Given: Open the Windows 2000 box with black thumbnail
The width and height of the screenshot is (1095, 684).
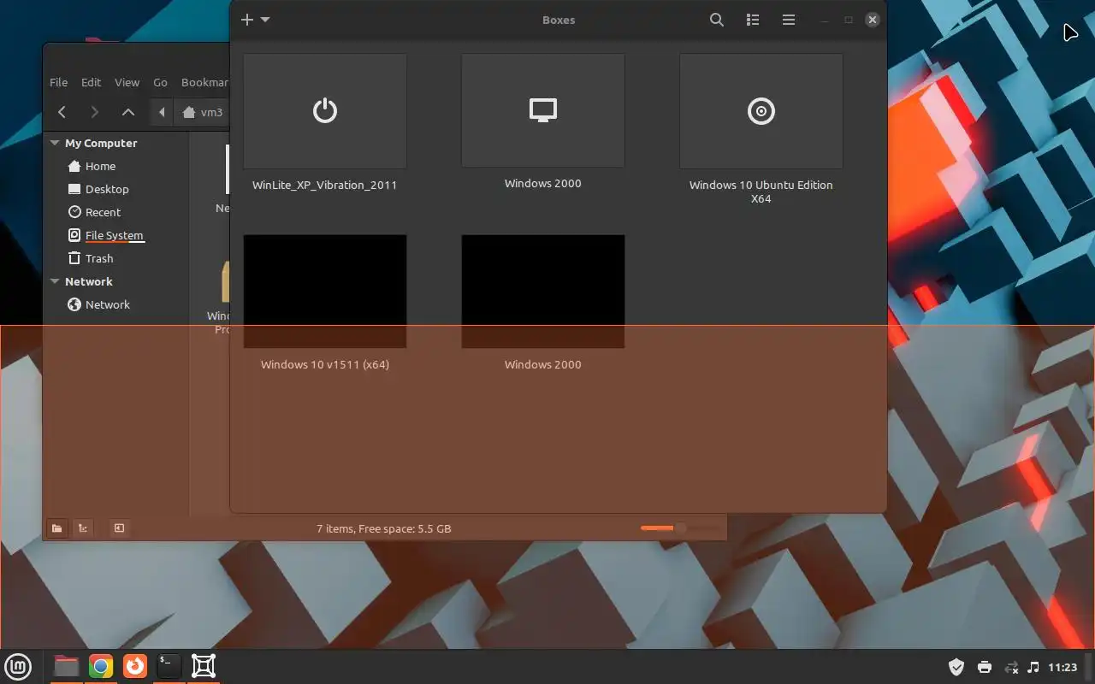Looking at the screenshot, I should (543, 292).
